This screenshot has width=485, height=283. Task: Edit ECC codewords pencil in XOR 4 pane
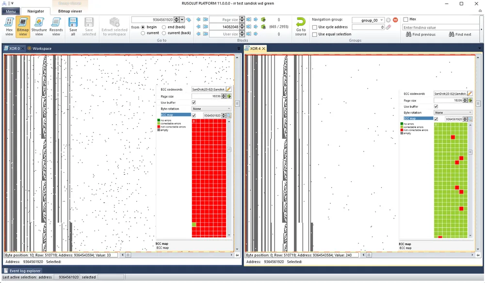pyautogui.click(x=469, y=93)
